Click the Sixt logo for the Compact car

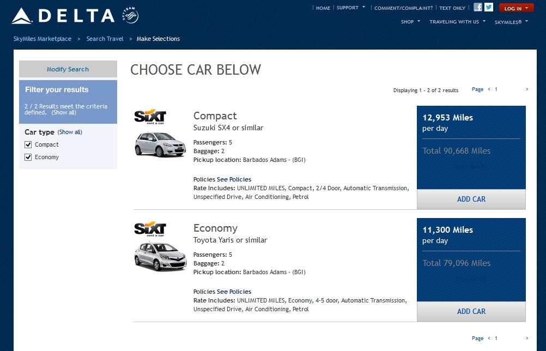pyautogui.click(x=150, y=117)
